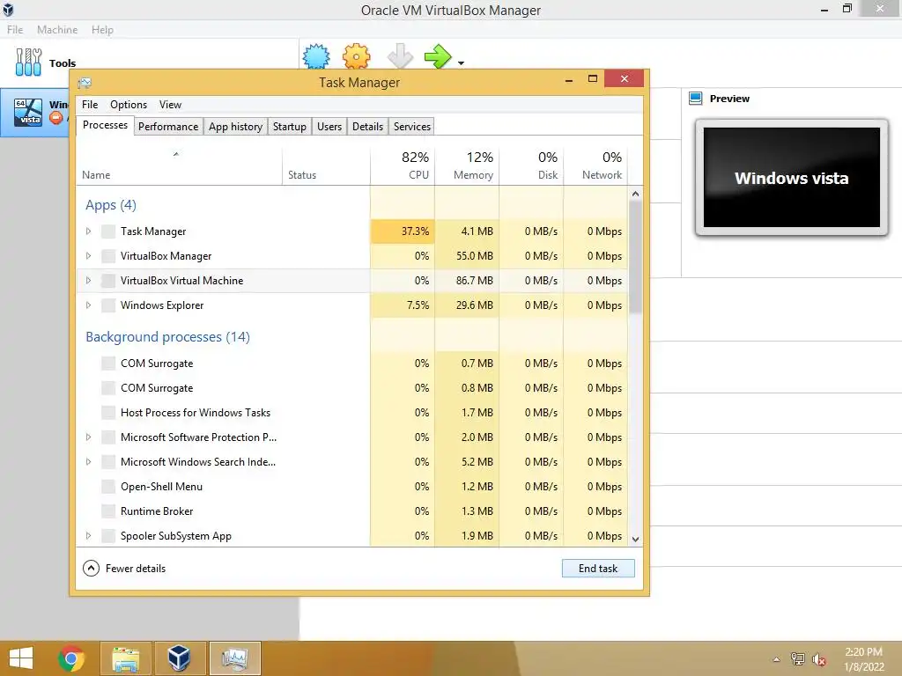Select the Windows Vista VM icon in list
This screenshot has width=902, height=676.
click(x=29, y=112)
